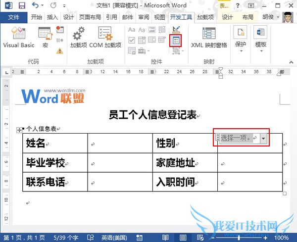Pause macro recording
The height and width of the screenshot is (242, 297).
pos(60,40)
